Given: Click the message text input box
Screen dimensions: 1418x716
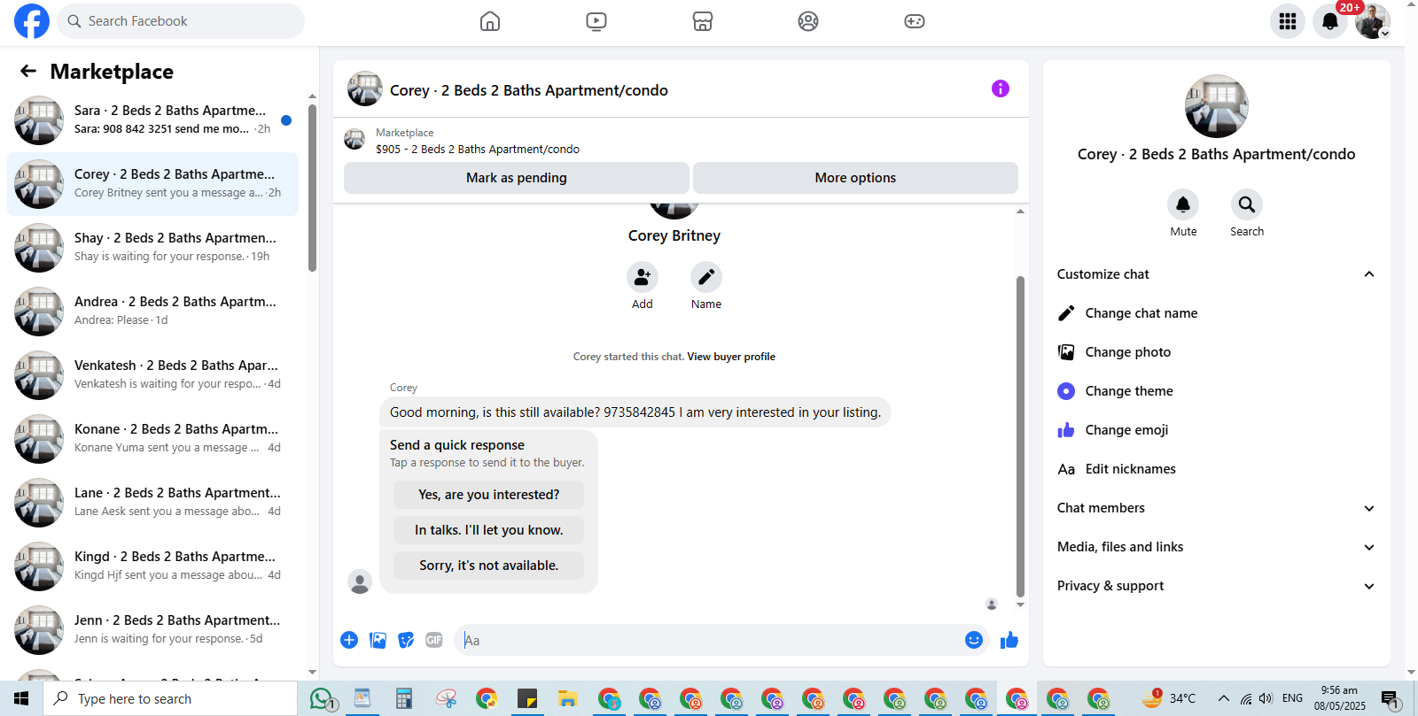Looking at the screenshot, I should [711, 640].
